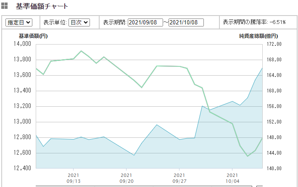Screen dimensions: 298x187
Task: Open the 指定日 period dropdown
Action: click(19, 22)
